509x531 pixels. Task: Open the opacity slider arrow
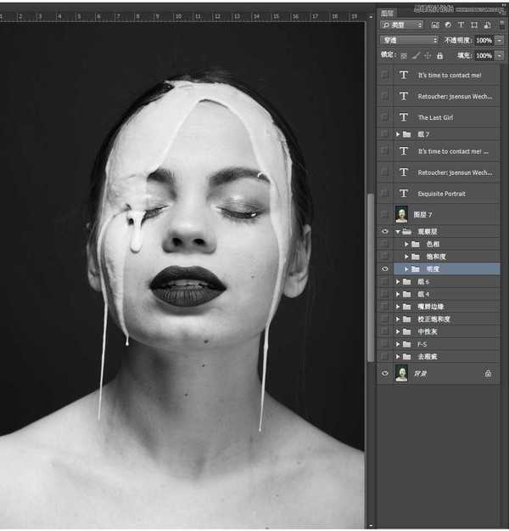point(498,40)
